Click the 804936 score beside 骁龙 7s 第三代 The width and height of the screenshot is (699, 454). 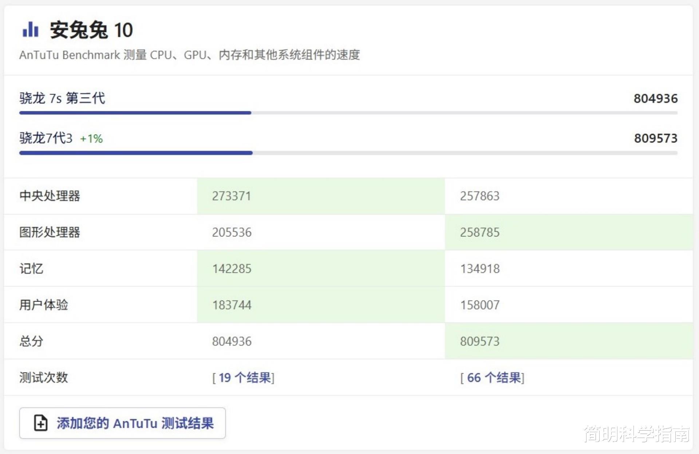coord(656,99)
